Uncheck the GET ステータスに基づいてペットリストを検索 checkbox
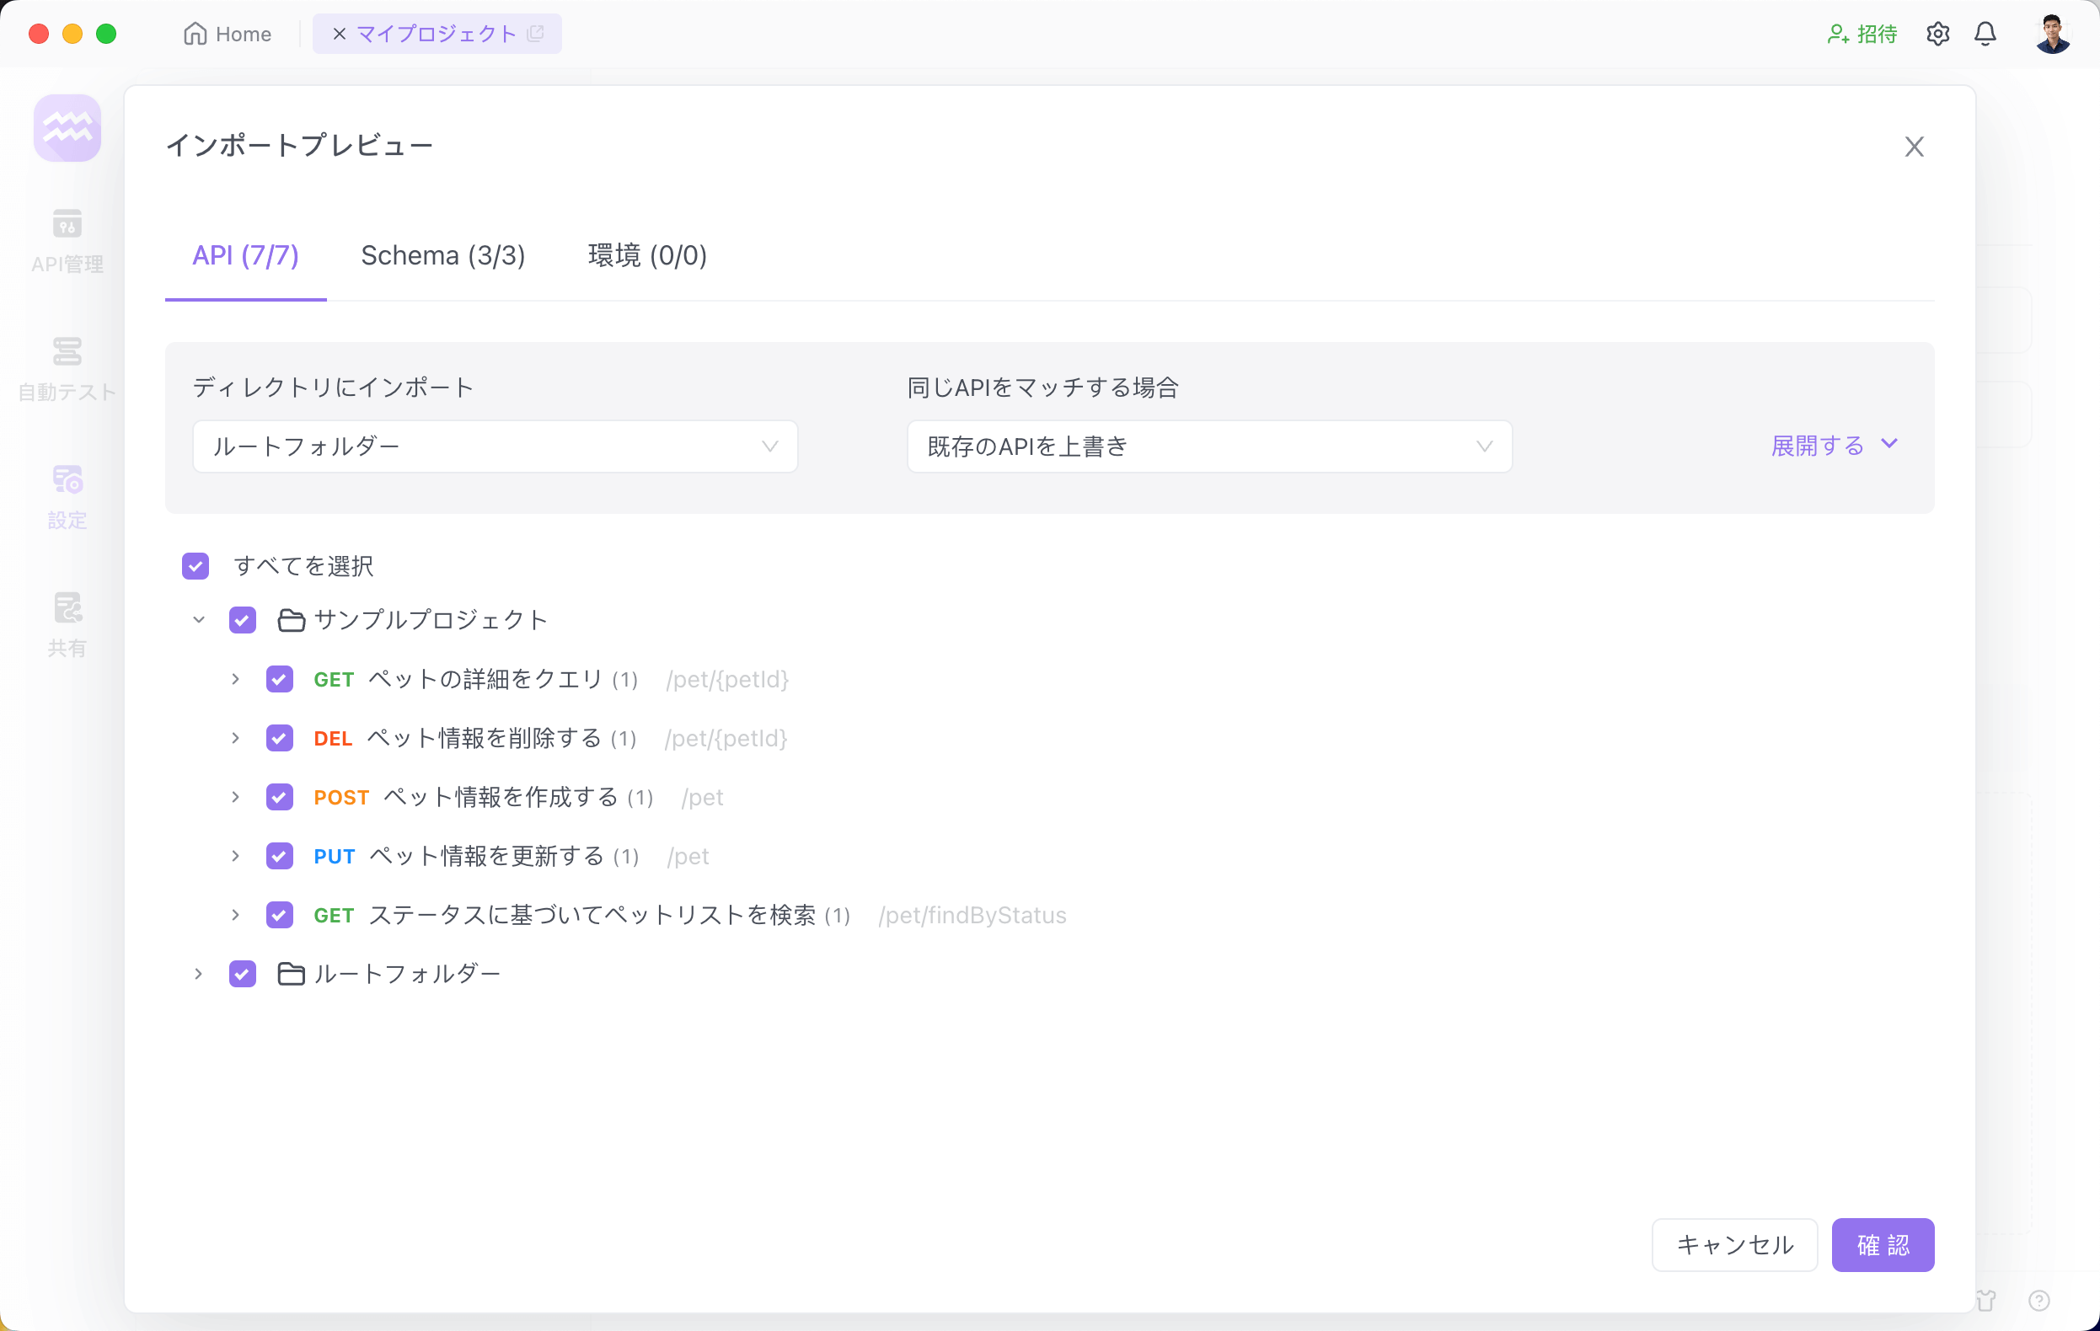This screenshot has width=2100, height=1331. pyautogui.click(x=279, y=915)
